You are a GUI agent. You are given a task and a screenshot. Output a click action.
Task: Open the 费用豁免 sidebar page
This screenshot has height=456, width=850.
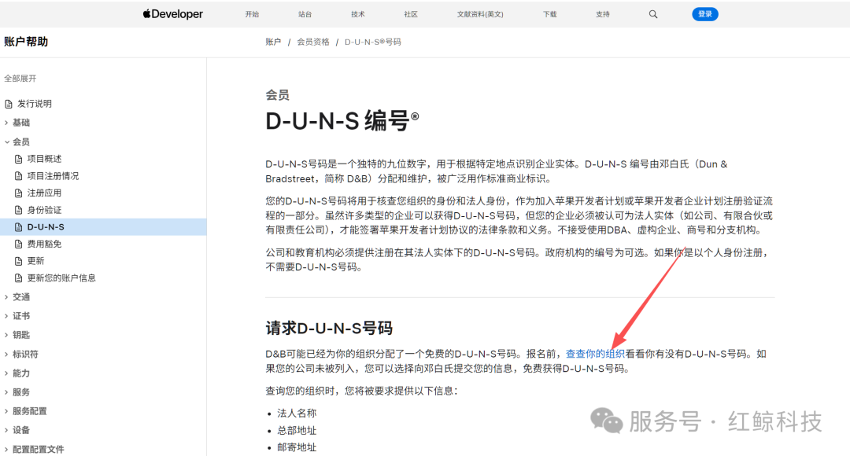click(x=44, y=245)
